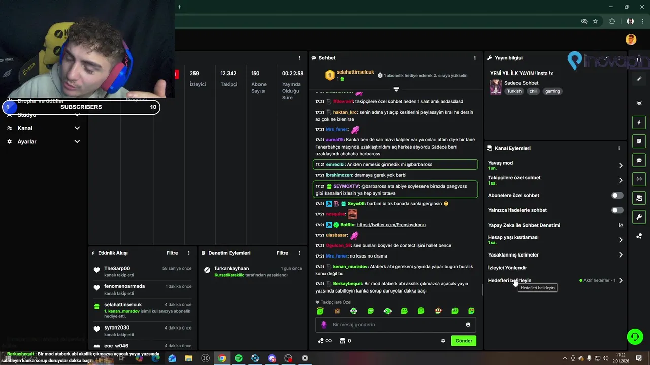Expand Yavaş mod options

[x=621, y=165]
